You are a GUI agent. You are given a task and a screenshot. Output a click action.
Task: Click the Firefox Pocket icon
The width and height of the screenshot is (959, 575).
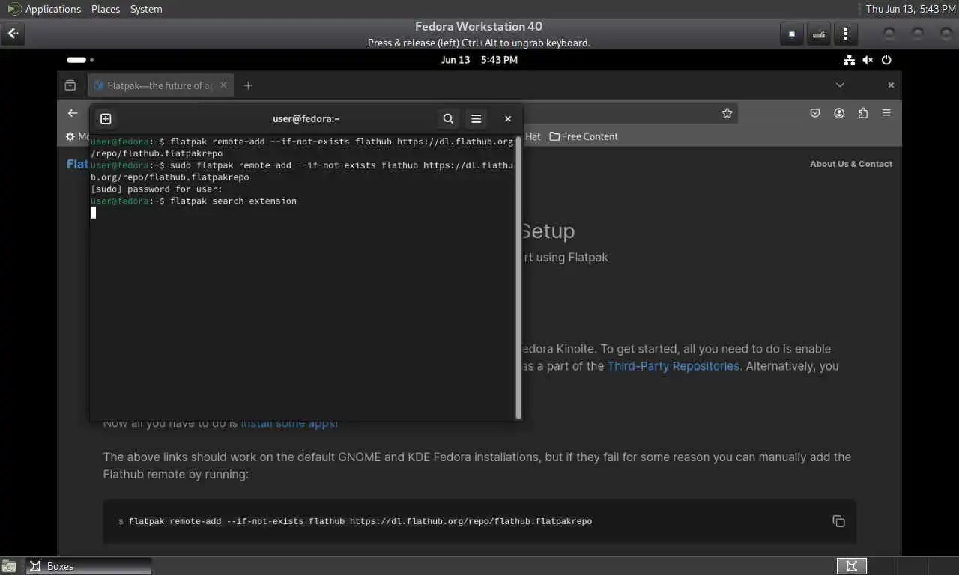[x=815, y=113]
